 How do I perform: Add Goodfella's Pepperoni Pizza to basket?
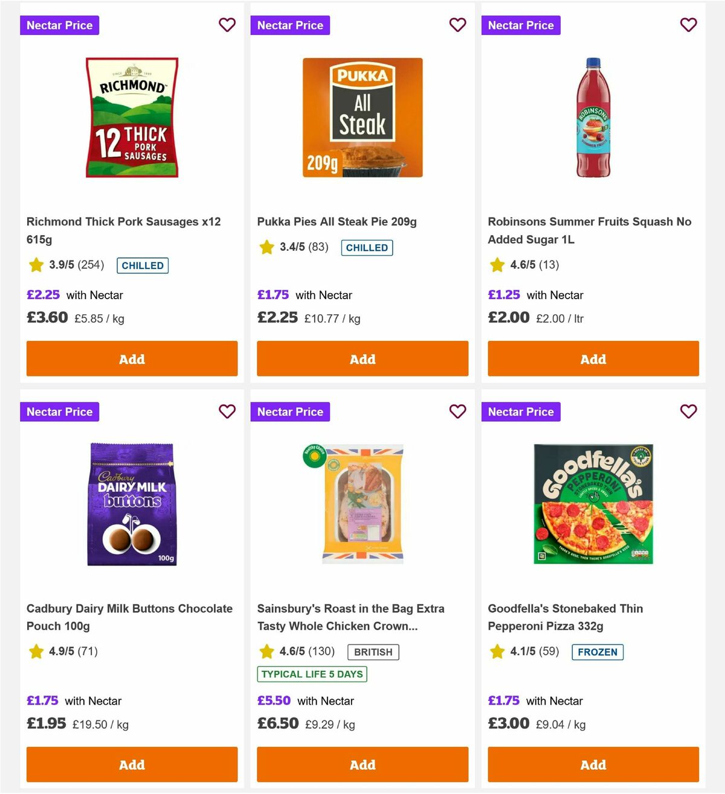click(x=593, y=764)
